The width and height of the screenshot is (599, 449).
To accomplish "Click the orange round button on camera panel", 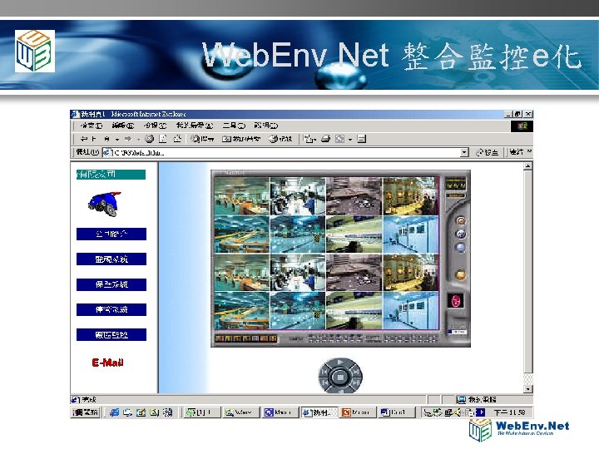I will click(x=461, y=220).
